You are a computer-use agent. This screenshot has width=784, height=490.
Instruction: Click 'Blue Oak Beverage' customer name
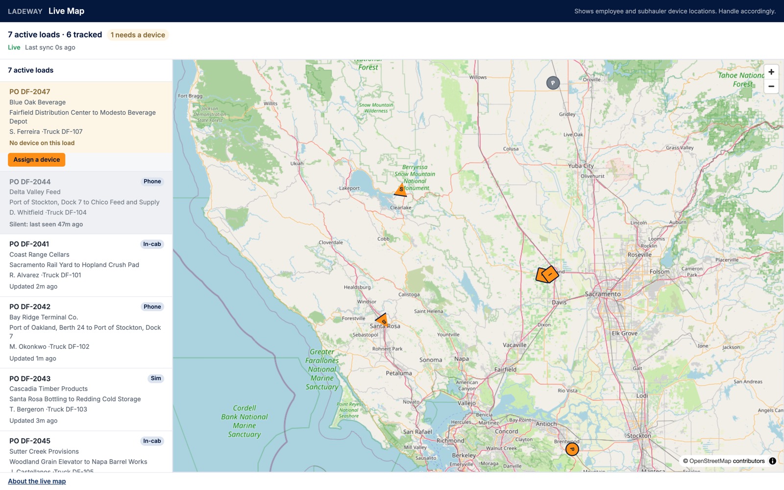click(38, 102)
